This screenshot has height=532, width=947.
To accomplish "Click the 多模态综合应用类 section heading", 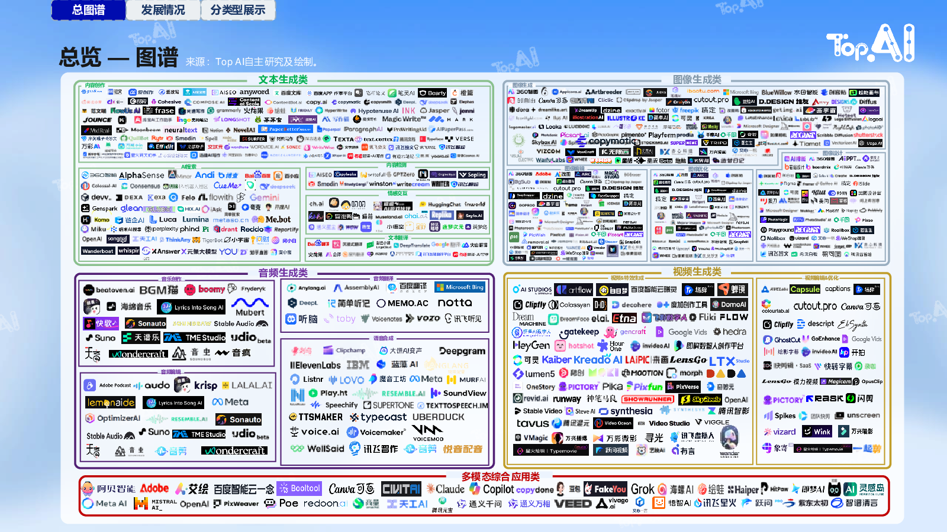I will pos(501,476).
